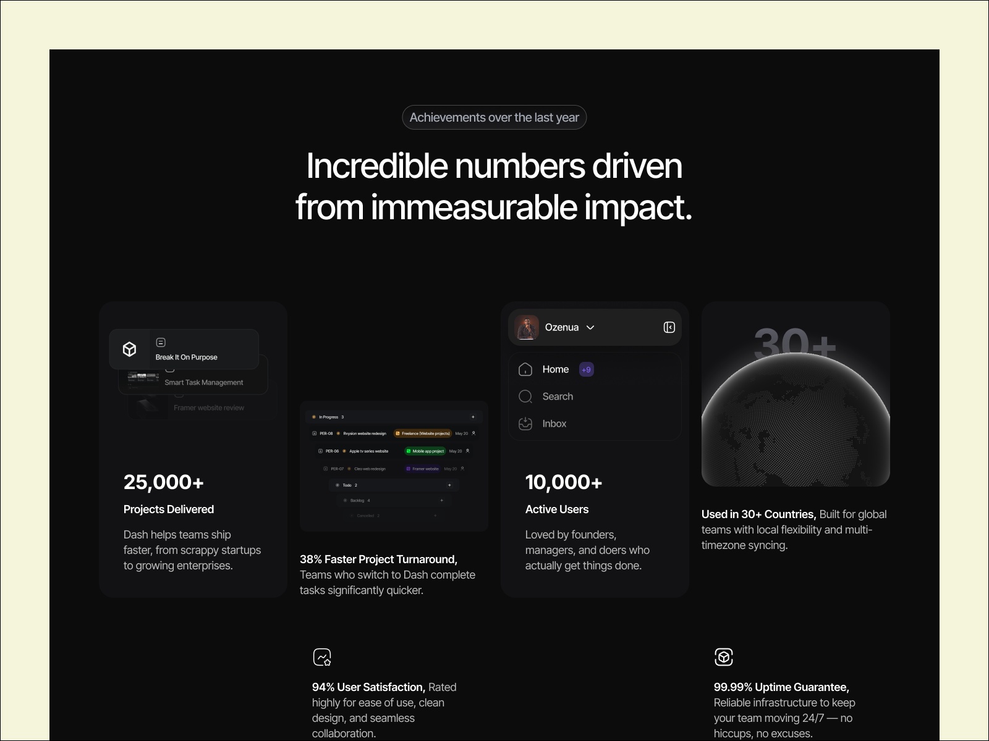The width and height of the screenshot is (989, 741).
Task: Toggle the In Progress status dot
Action: 314,417
